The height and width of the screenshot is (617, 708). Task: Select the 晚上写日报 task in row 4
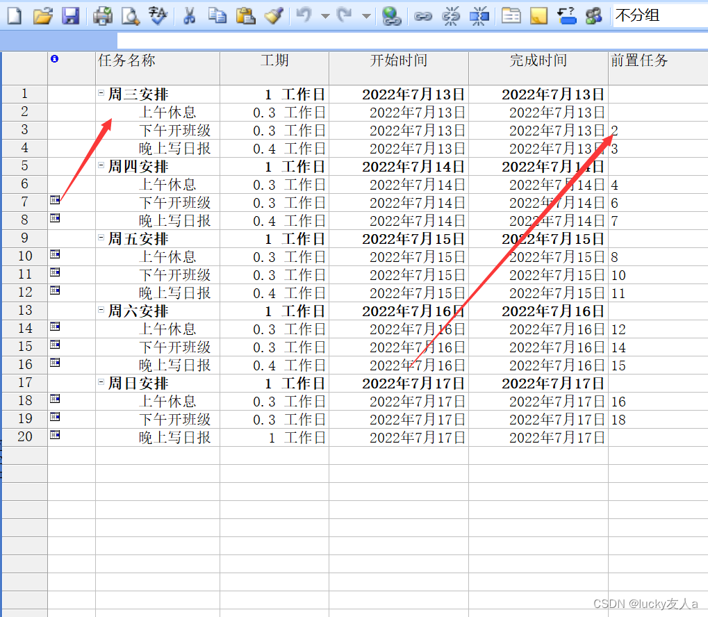click(x=158, y=148)
